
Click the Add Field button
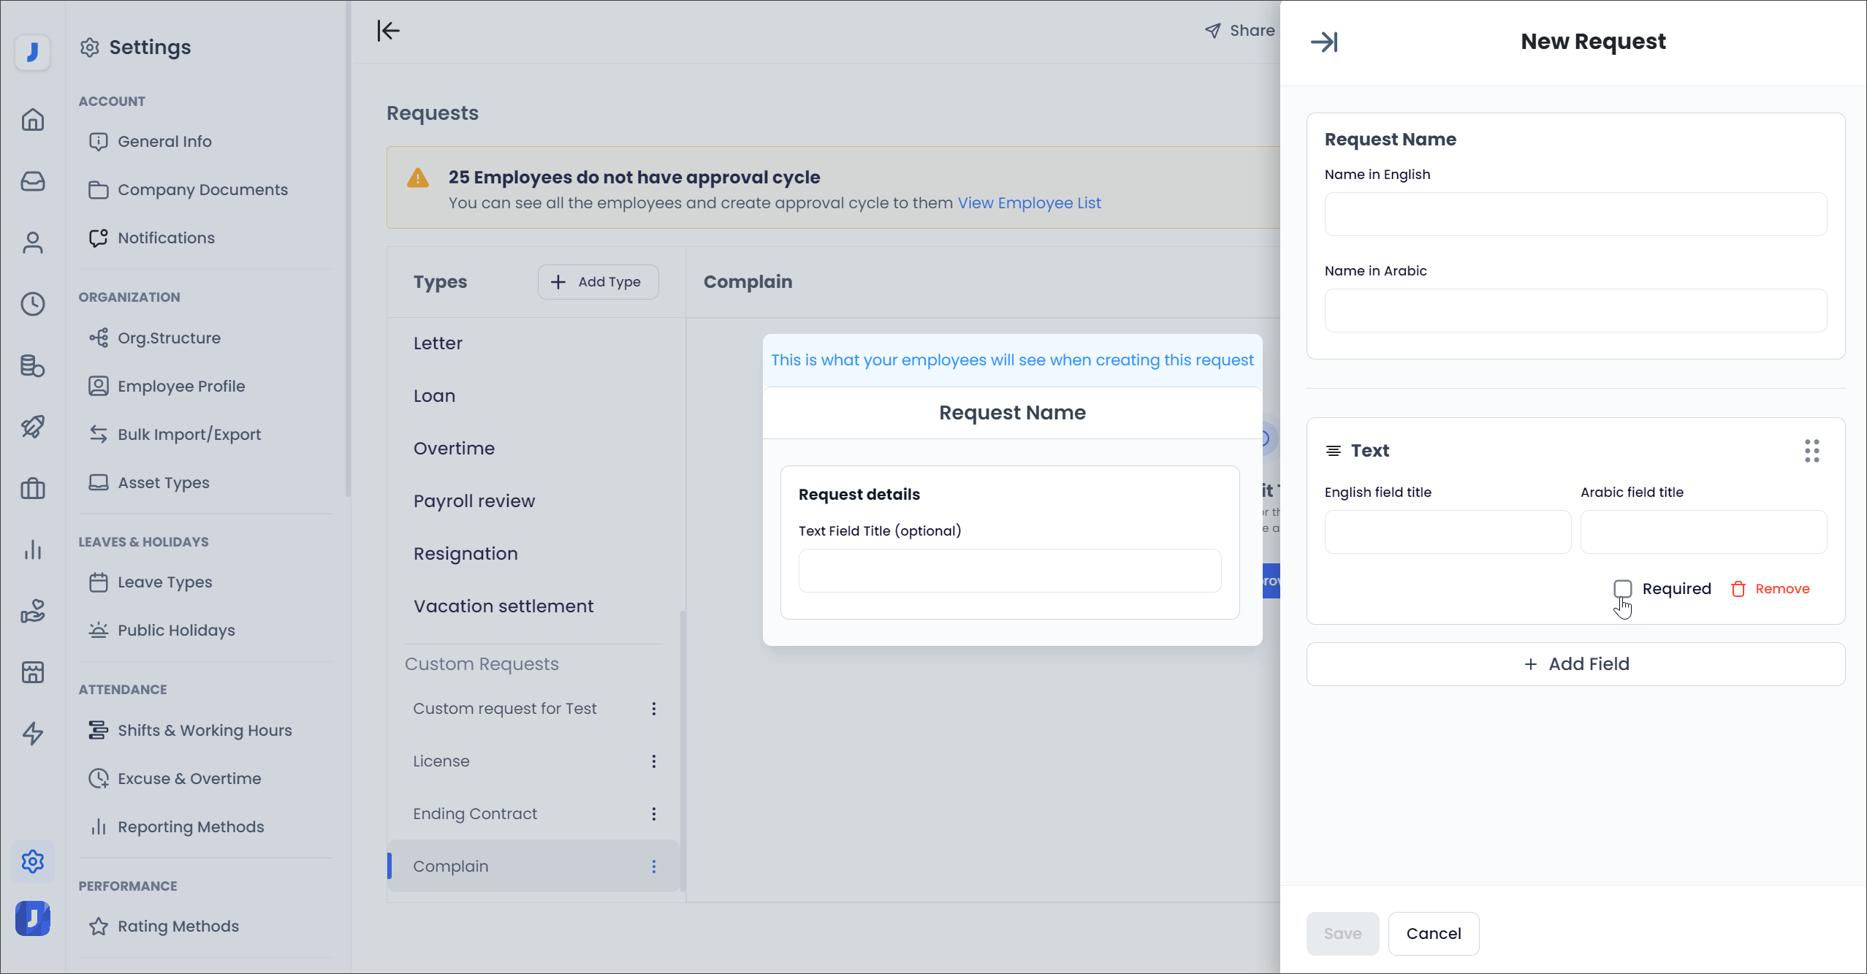[1575, 663]
